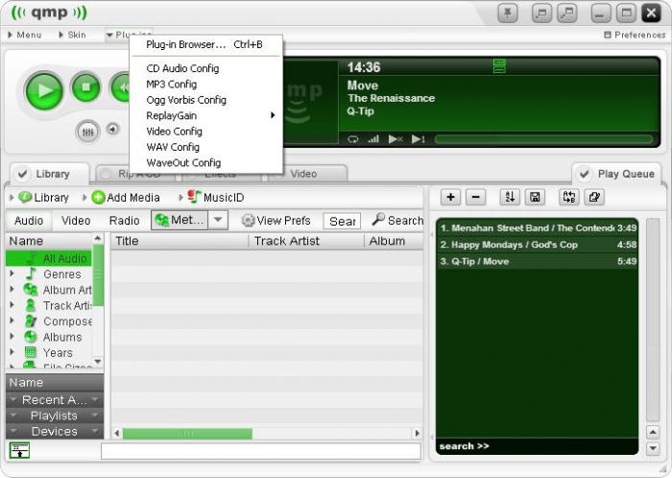This screenshot has height=478, width=672.
Task: Open Preferences
Action: pyautogui.click(x=635, y=35)
